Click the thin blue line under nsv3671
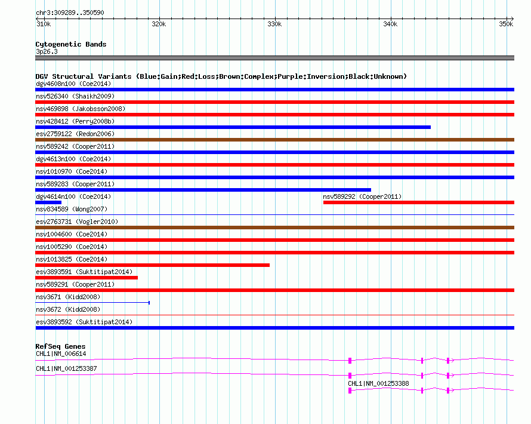 pos(92,302)
